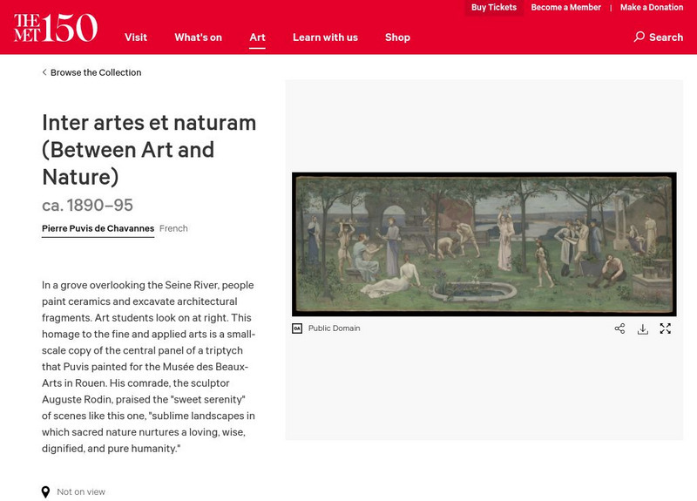The width and height of the screenshot is (697, 501).
Task: Click the Buy Tickets button
Action: pos(494,8)
